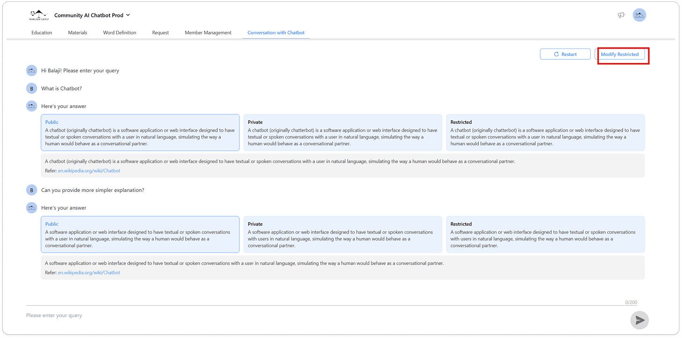This screenshot has width=682, height=338.
Task: Click user avatar beside simpler explanation question
Action: click(x=31, y=190)
